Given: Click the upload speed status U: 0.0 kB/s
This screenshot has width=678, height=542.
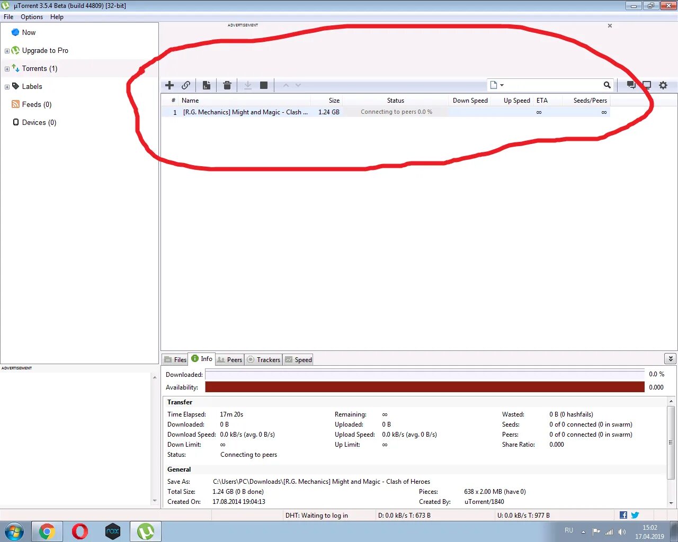Looking at the screenshot, I should (x=523, y=515).
